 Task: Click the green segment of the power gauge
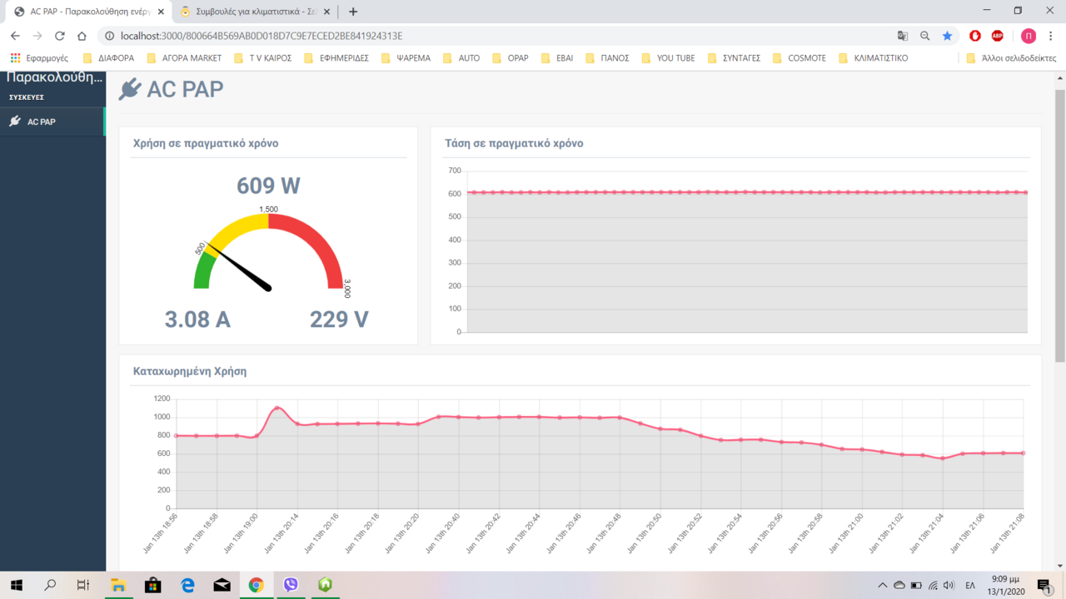(x=203, y=270)
